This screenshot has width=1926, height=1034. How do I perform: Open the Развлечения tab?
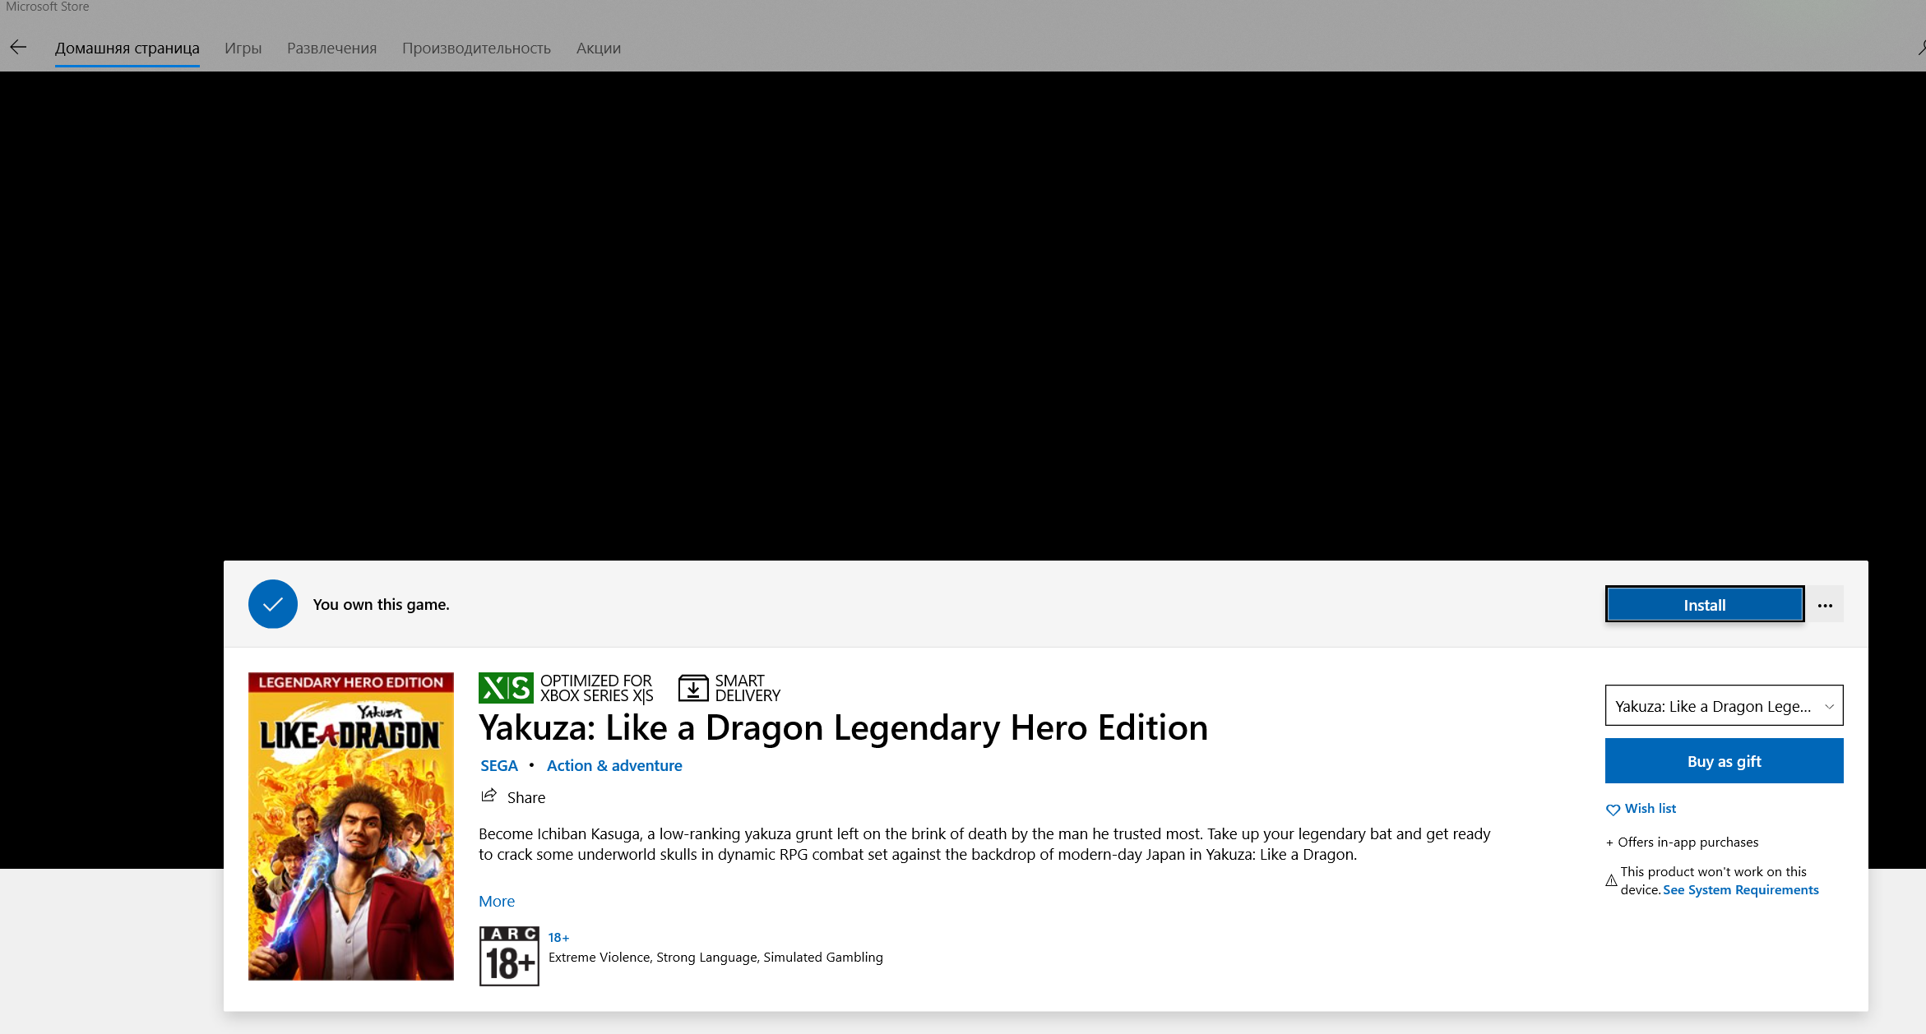pos(331,48)
